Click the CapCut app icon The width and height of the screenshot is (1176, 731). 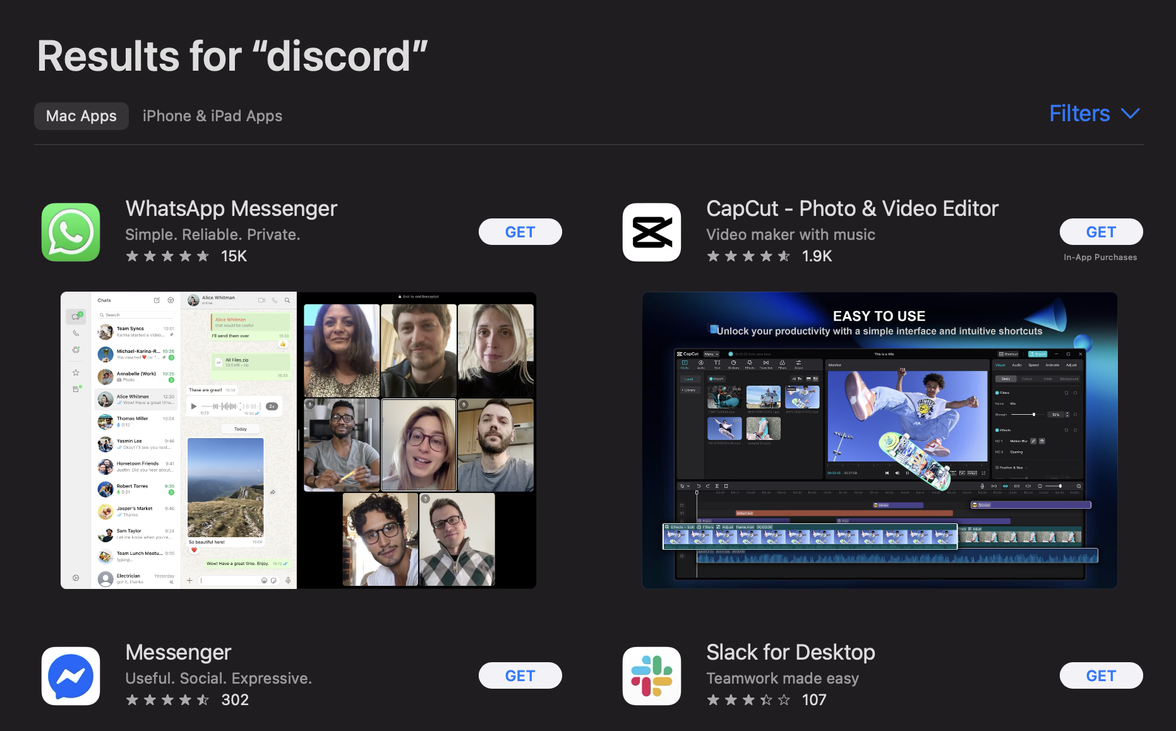[652, 232]
